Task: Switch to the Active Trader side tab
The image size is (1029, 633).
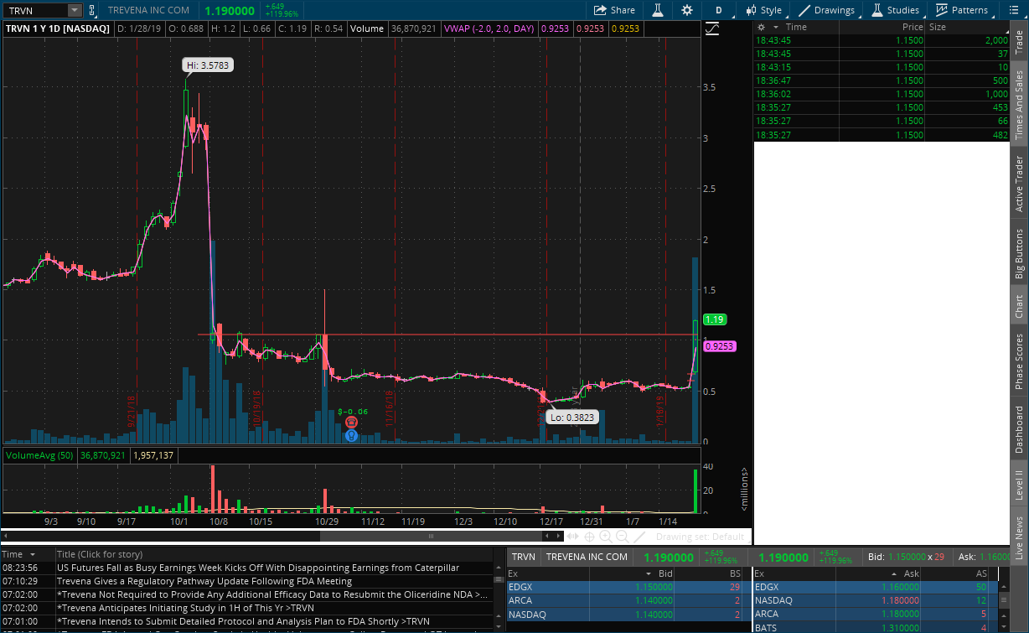Action: [1019, 184]
